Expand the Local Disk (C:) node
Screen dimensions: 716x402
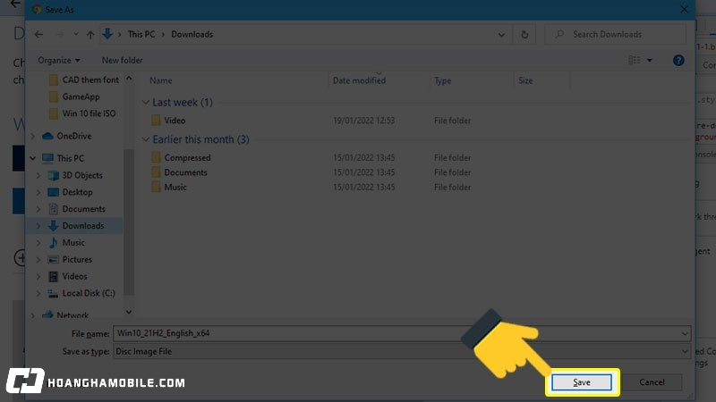[38, 293]
